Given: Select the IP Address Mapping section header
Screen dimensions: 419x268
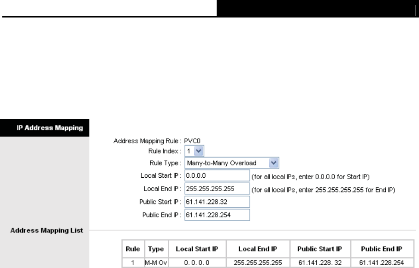Looking at the screenshot, I should tap(45, 128).
